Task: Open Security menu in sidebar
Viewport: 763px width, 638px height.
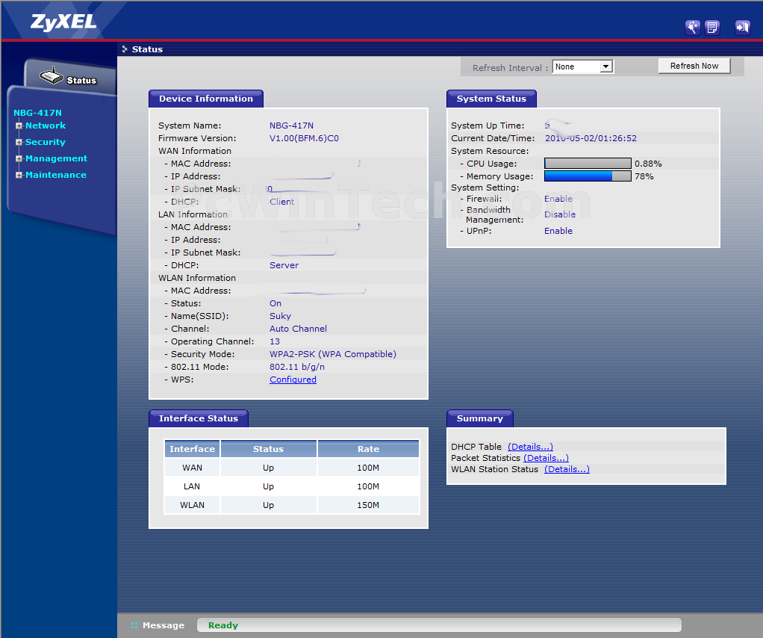Action: click(46, 142)
